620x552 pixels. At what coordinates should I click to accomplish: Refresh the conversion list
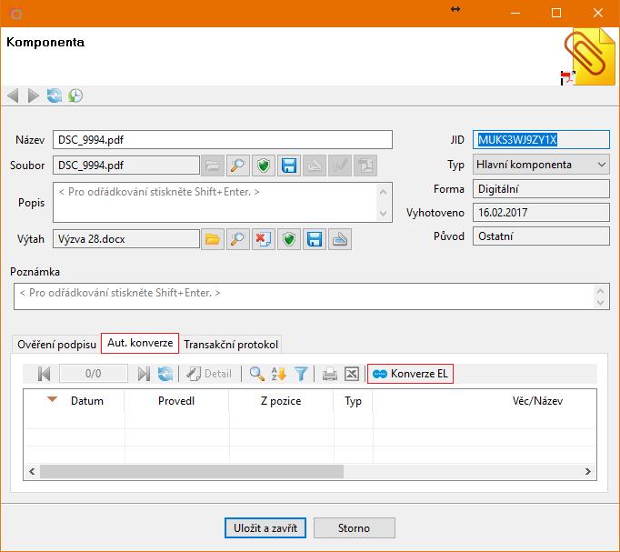click(x=165, y=374)
